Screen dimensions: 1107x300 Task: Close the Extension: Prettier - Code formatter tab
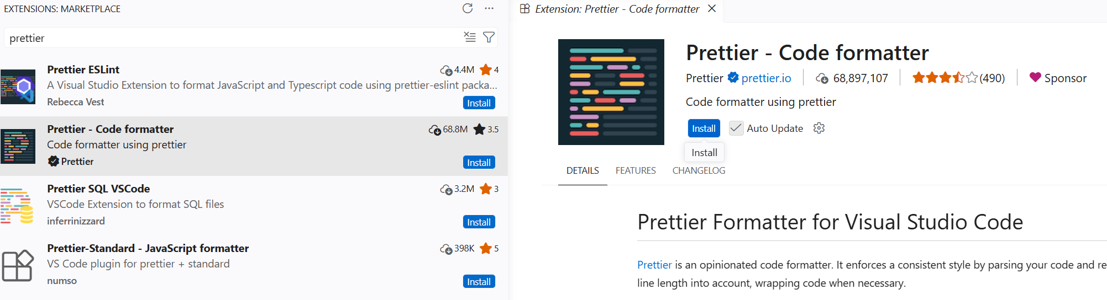click(x=712, y=8)
